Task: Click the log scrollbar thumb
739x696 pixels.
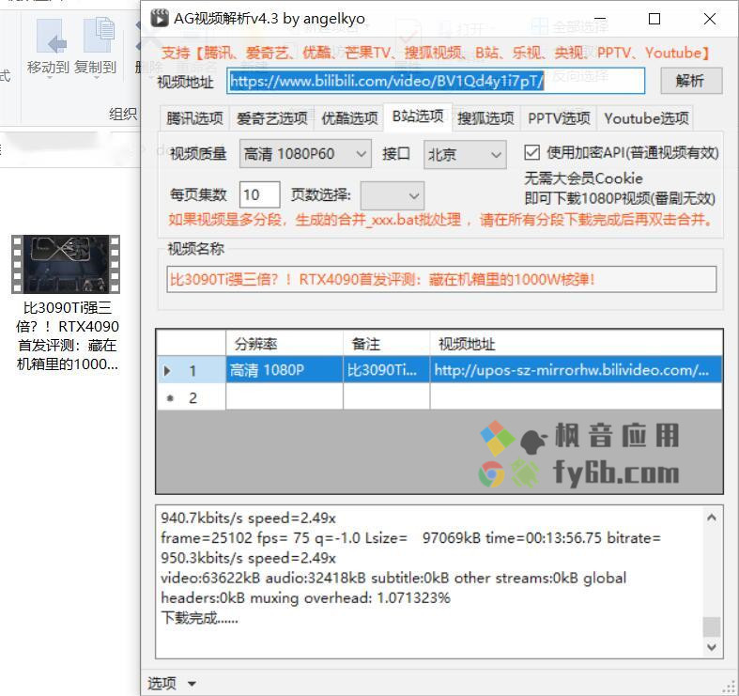Action: [712, 626]
